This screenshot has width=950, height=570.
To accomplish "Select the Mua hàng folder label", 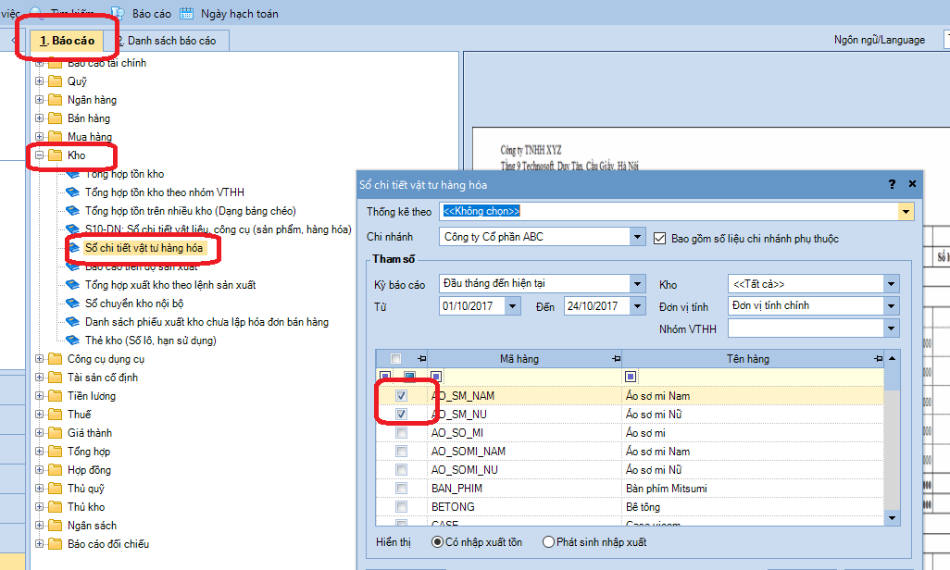I will (x=90, y=137).
